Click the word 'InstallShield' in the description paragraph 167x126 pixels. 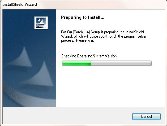click(x=134, y=32)
